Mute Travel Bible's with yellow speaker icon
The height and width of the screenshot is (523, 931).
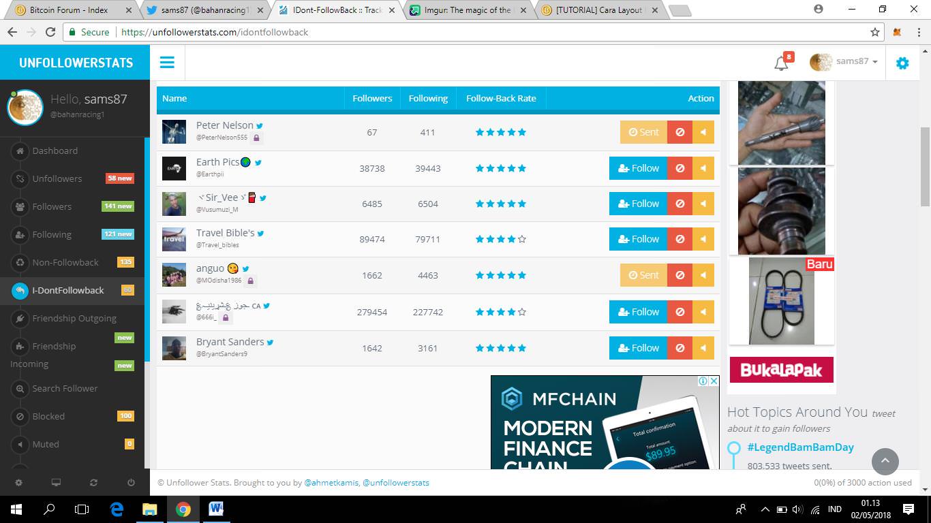point(703,239)
